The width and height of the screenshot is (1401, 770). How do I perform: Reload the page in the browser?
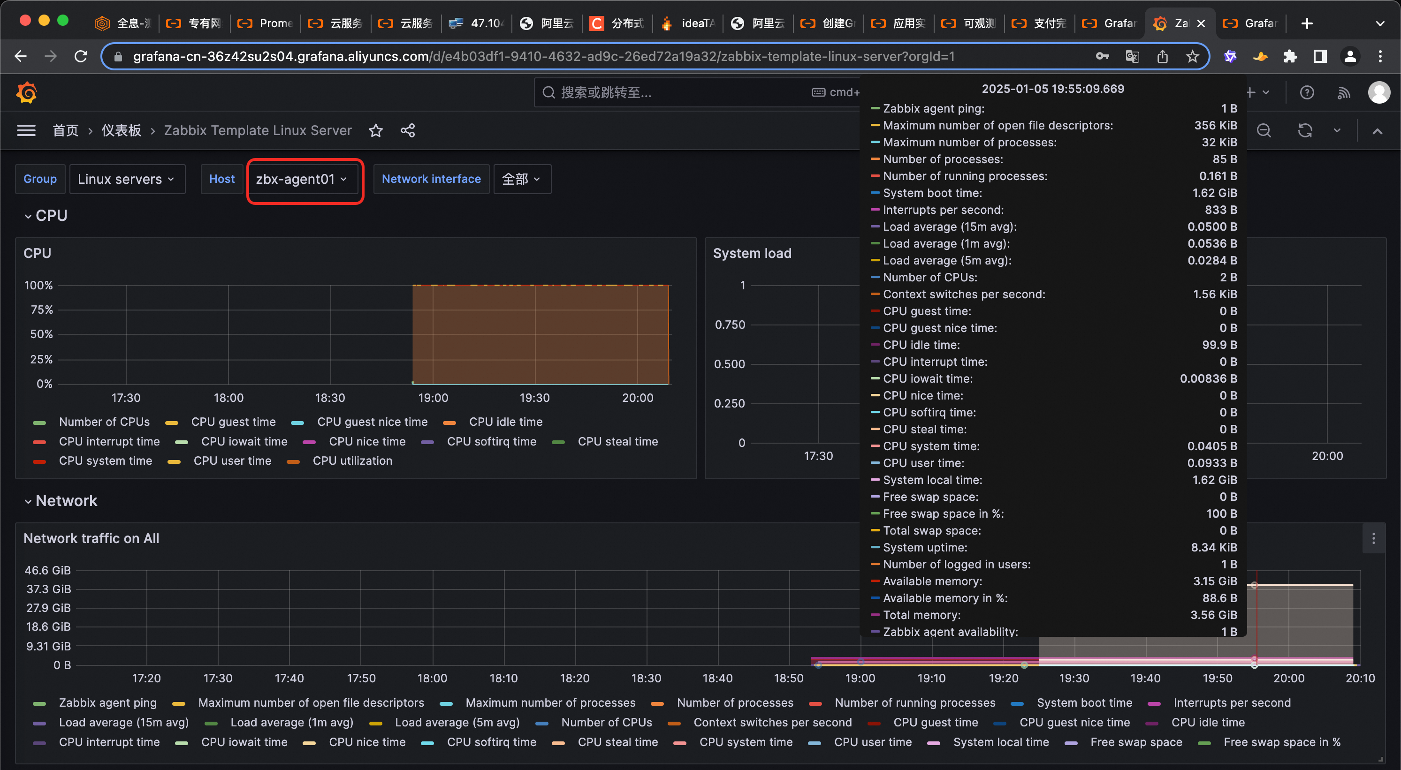[x=81, y=56]
